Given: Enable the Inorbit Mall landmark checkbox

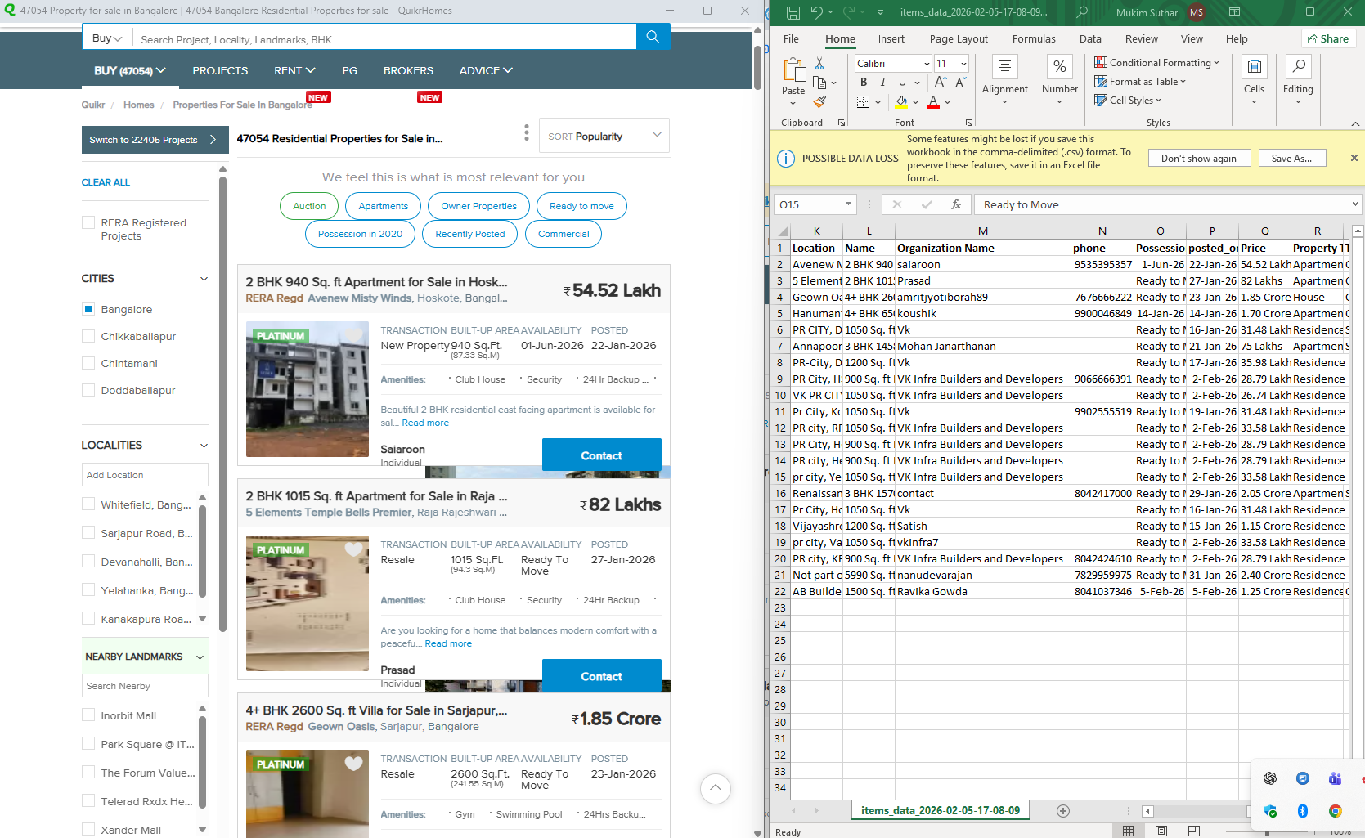Looking at the screenshot, I should pos(88,715).
